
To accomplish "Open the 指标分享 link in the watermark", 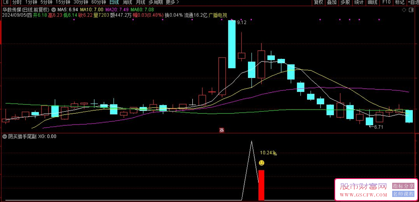I will 403,186.
